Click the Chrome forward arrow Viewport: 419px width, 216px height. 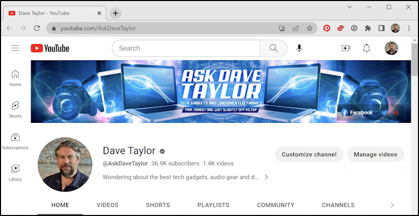(23, 28)
